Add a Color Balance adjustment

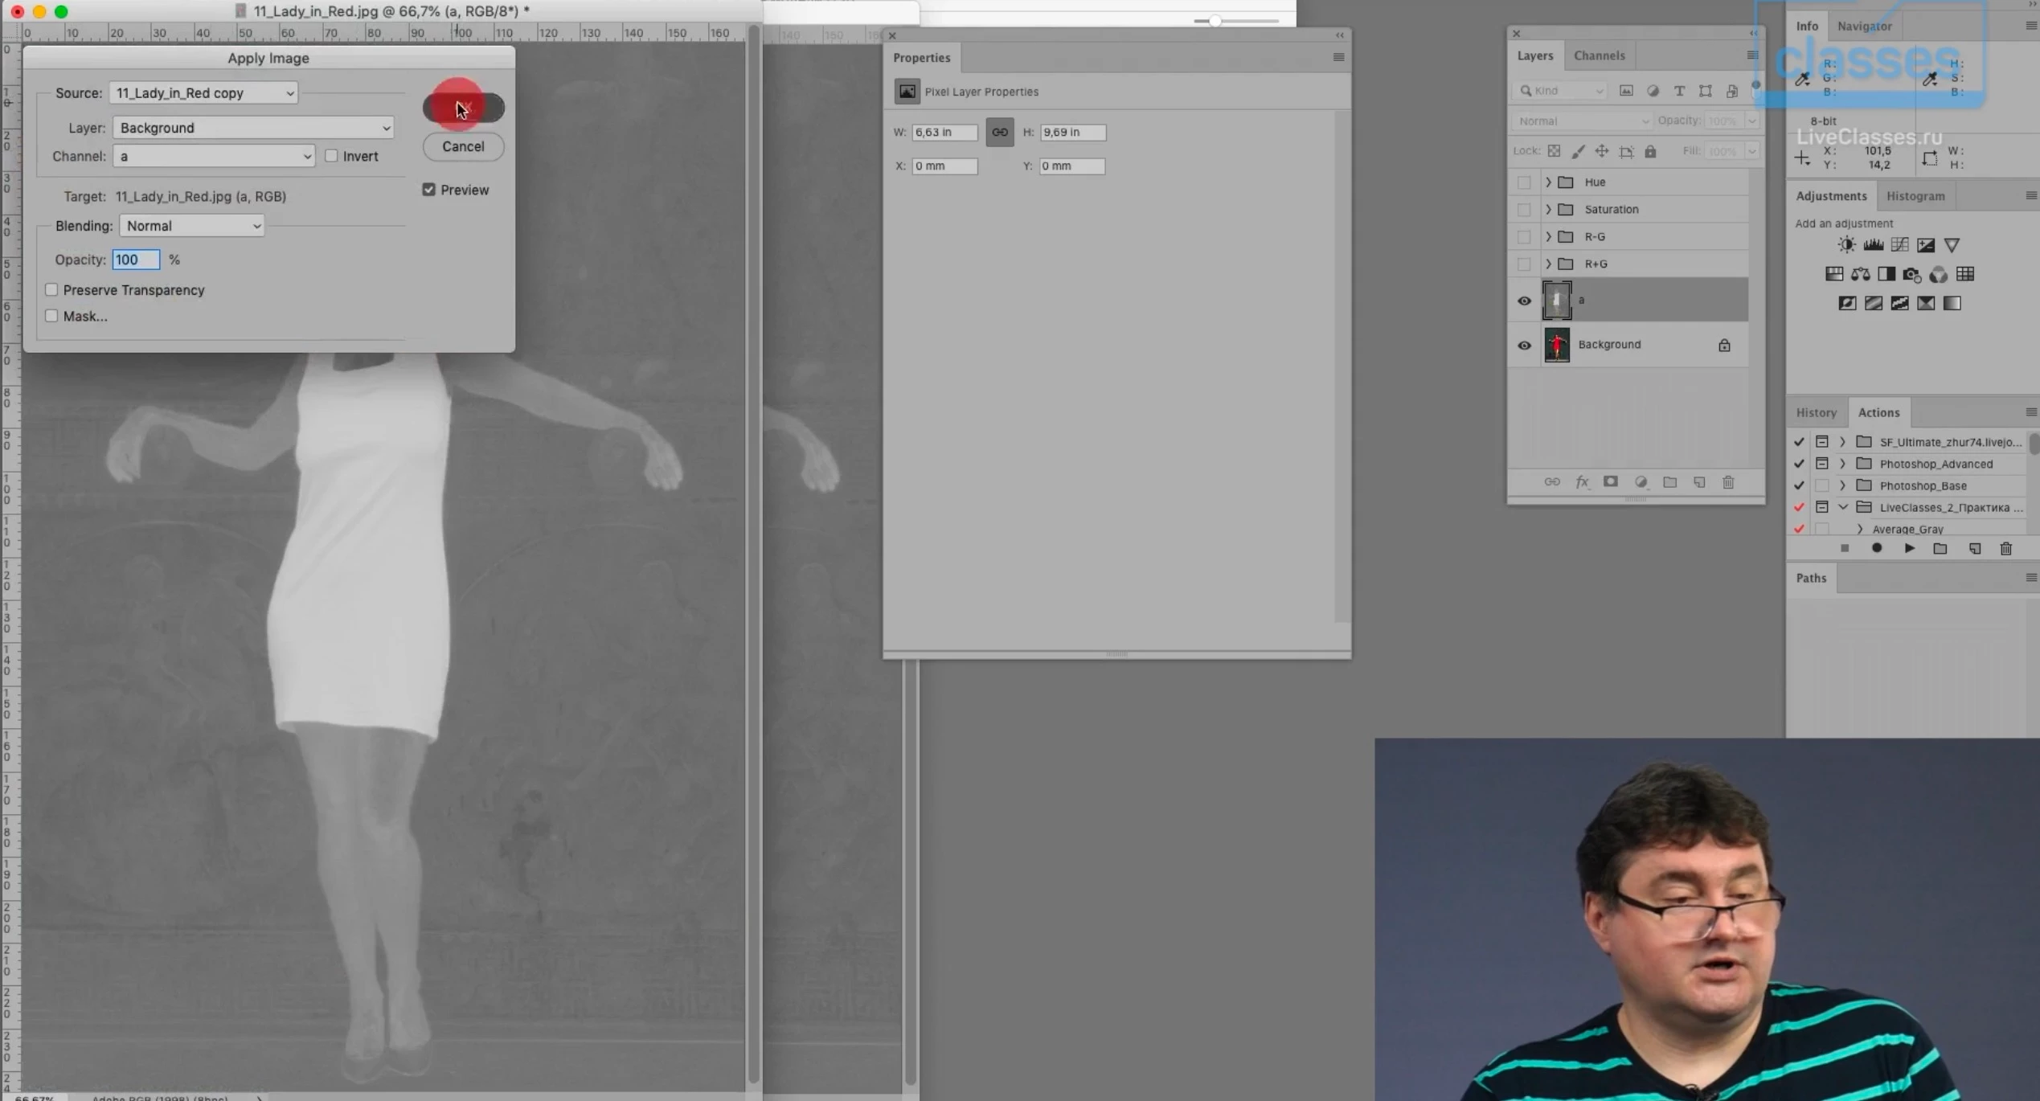coord(1860,275)
